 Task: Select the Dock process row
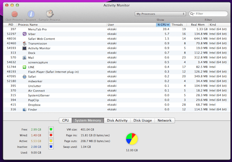click(117, 53)
